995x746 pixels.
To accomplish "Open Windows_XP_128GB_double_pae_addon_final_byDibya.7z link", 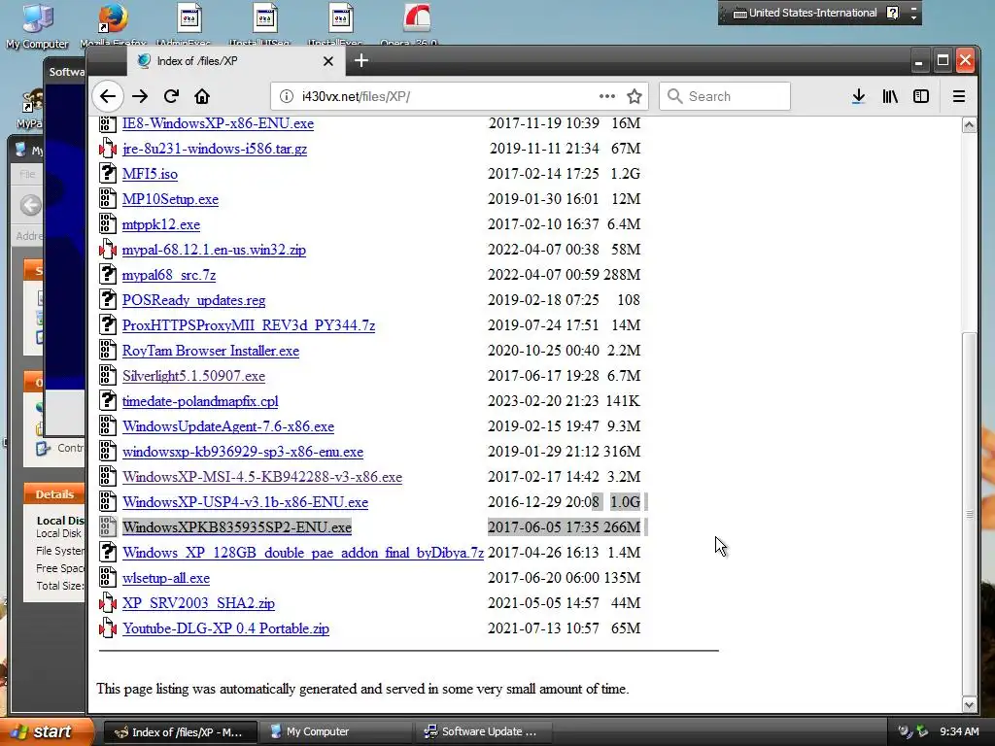I will (x=303, y=553).
